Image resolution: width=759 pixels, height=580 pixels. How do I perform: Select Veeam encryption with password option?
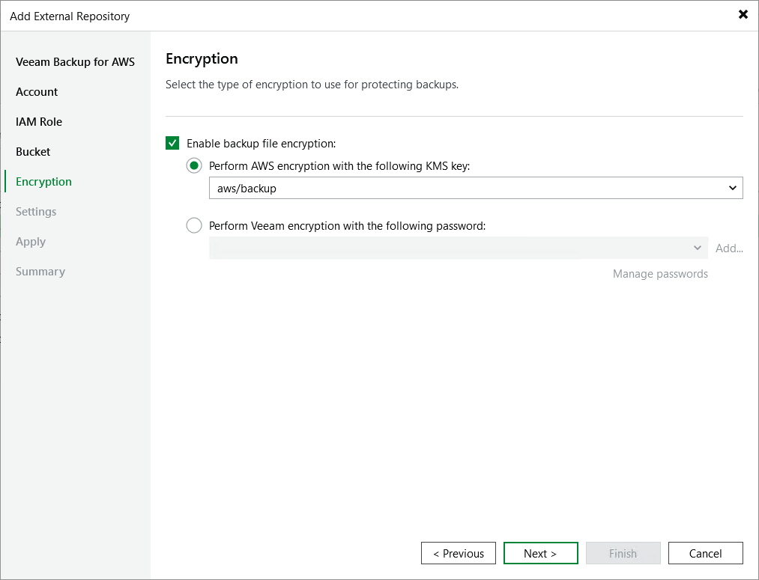[x=194, y=225]
